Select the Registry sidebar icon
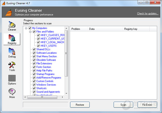This screenshot has width=162, height=113. pos(12,38)
